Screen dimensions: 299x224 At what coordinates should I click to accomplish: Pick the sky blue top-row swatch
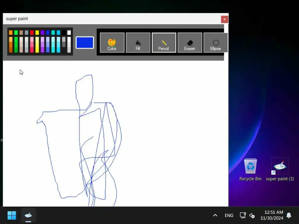click(x=58, y=33)
